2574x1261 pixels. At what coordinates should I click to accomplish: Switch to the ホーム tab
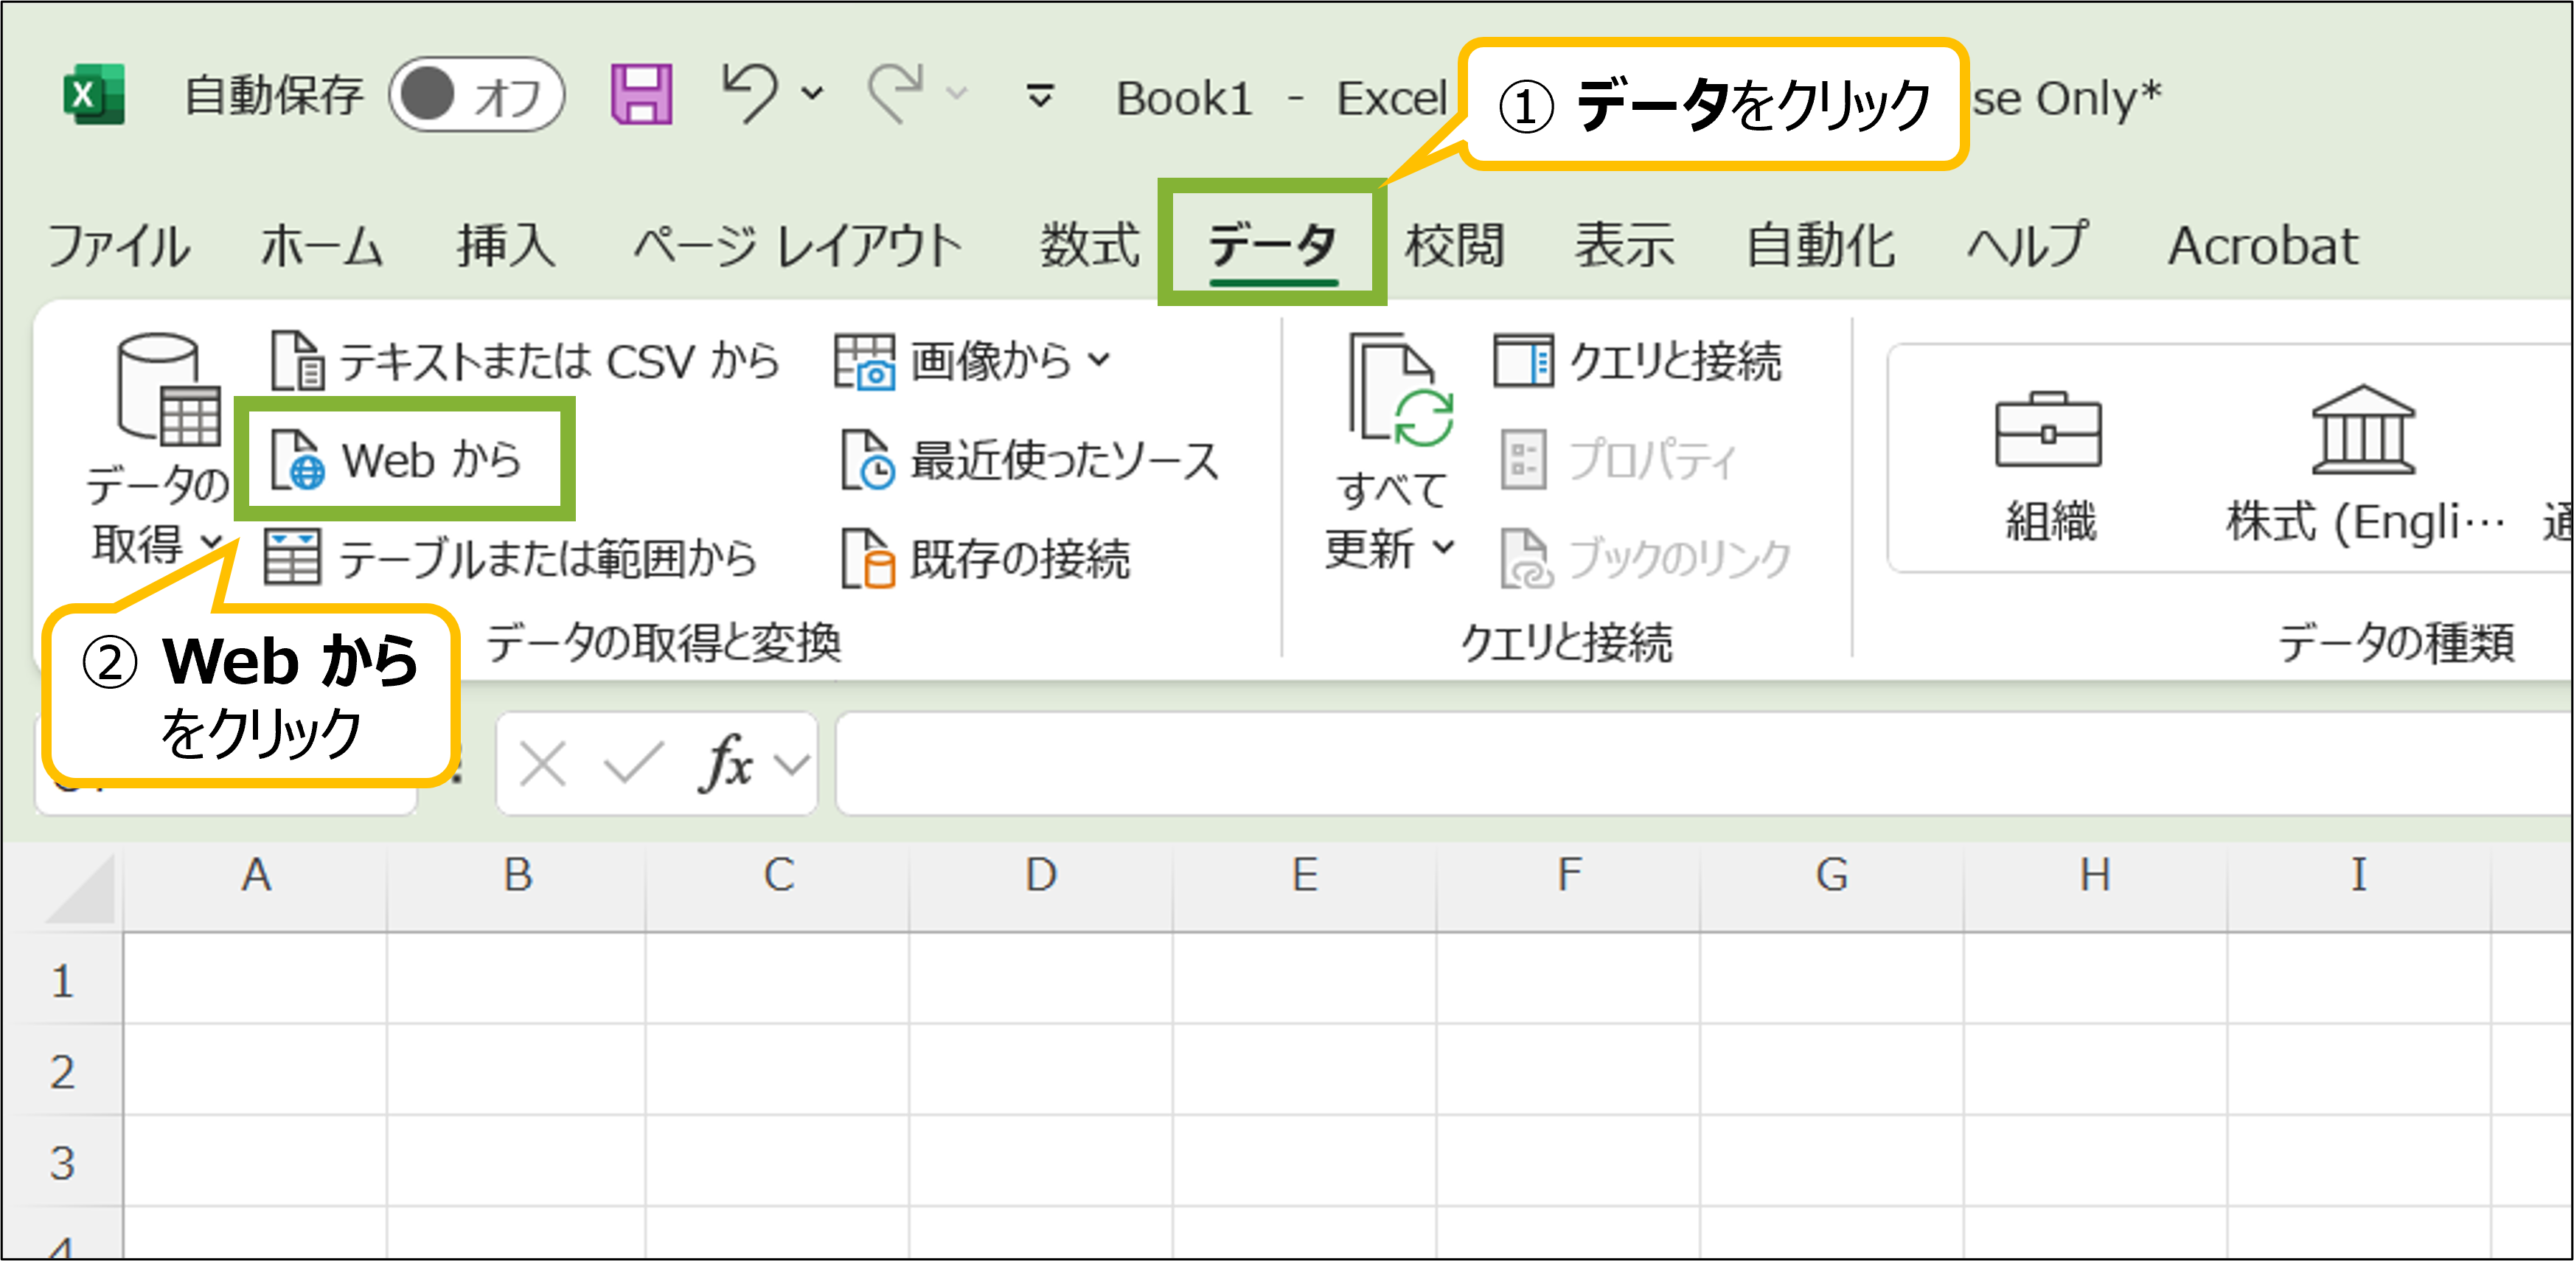pyautogui.click(x=321, y=245)
